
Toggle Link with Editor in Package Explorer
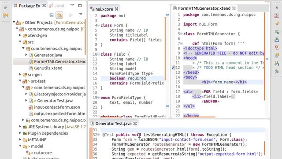pos(59,15)
